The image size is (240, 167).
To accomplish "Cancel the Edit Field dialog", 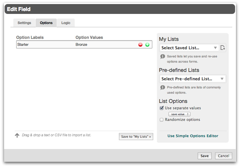I will click(223, 156).
